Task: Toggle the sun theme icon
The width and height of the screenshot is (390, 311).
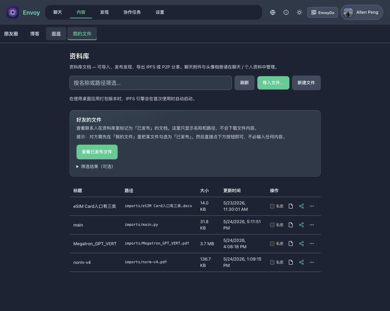Action: coord(299,12)
